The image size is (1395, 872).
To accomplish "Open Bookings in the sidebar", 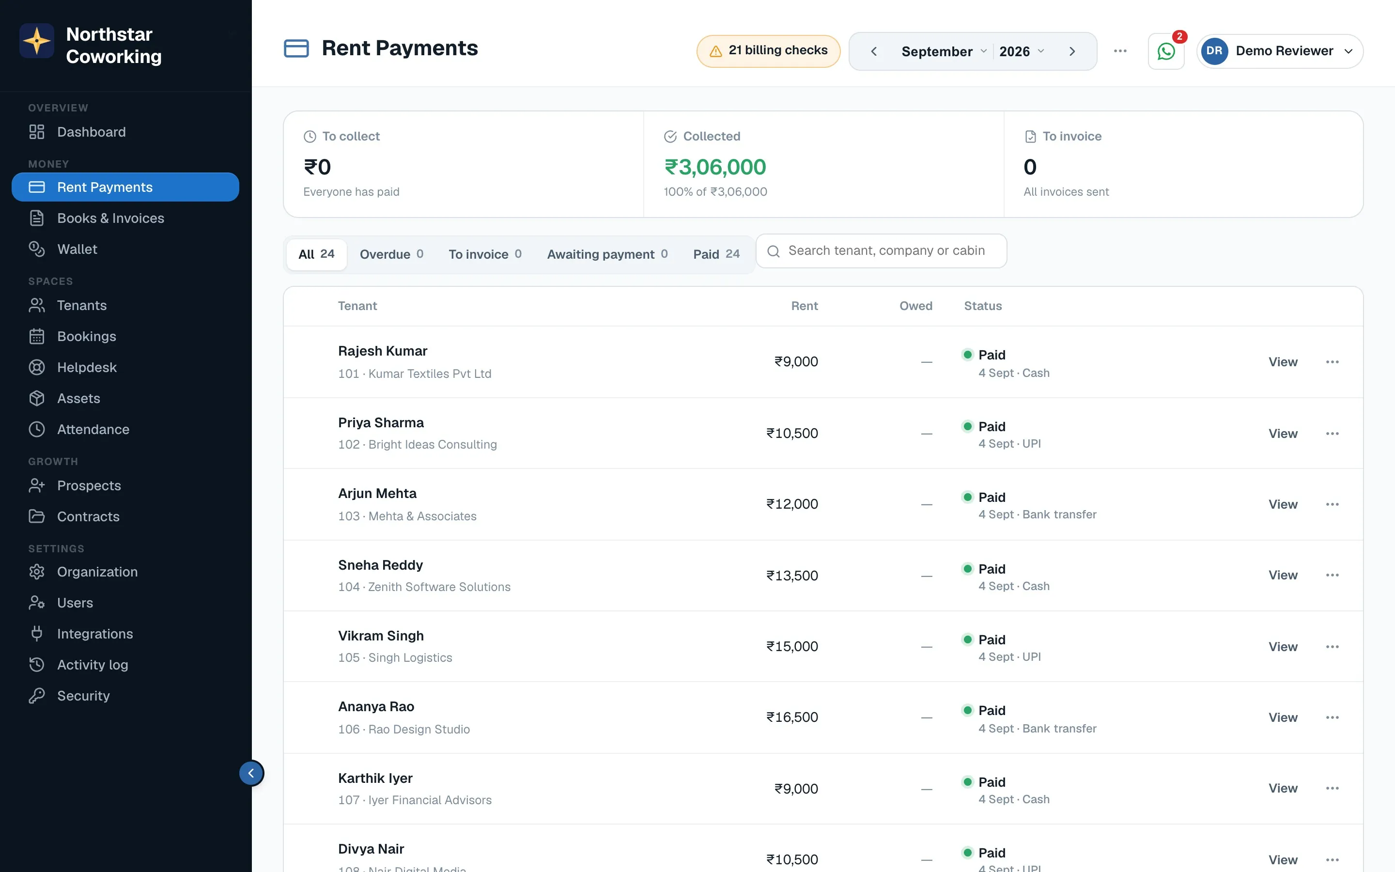I will 125,336.
